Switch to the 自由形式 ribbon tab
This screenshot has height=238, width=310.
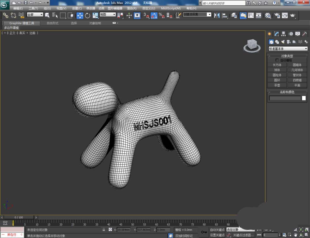click(52, 23)
